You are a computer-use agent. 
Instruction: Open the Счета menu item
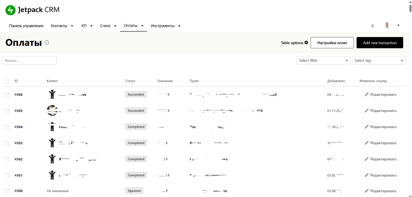[x=105, y=26]
